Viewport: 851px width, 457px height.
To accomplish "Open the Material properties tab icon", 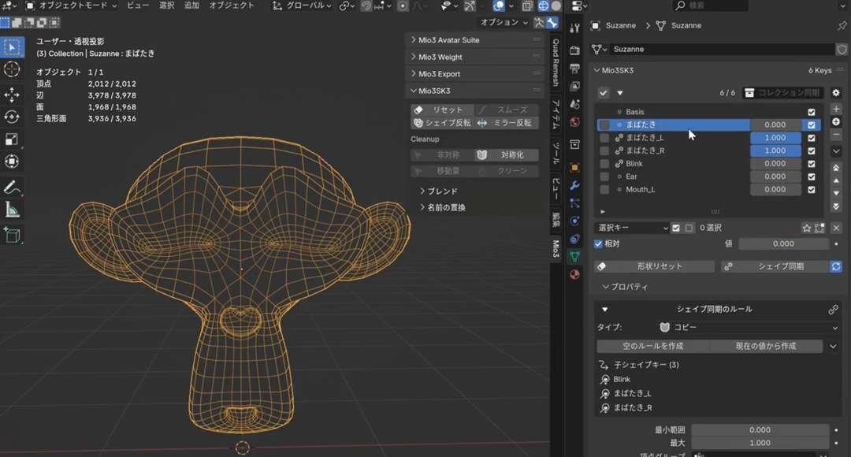I will [574, 275].
